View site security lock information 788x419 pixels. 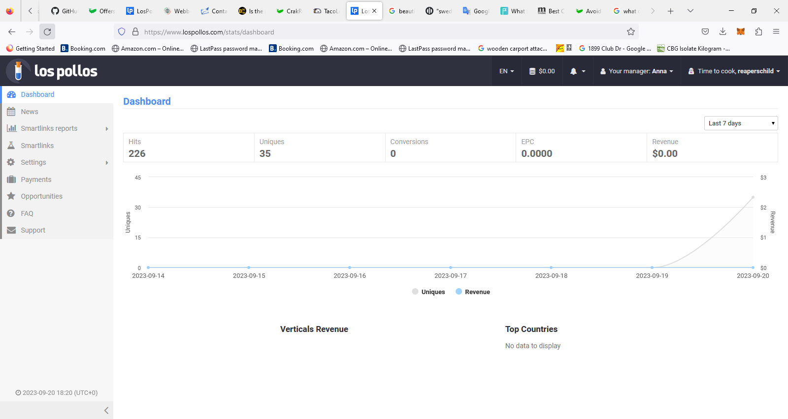(135, 32)
